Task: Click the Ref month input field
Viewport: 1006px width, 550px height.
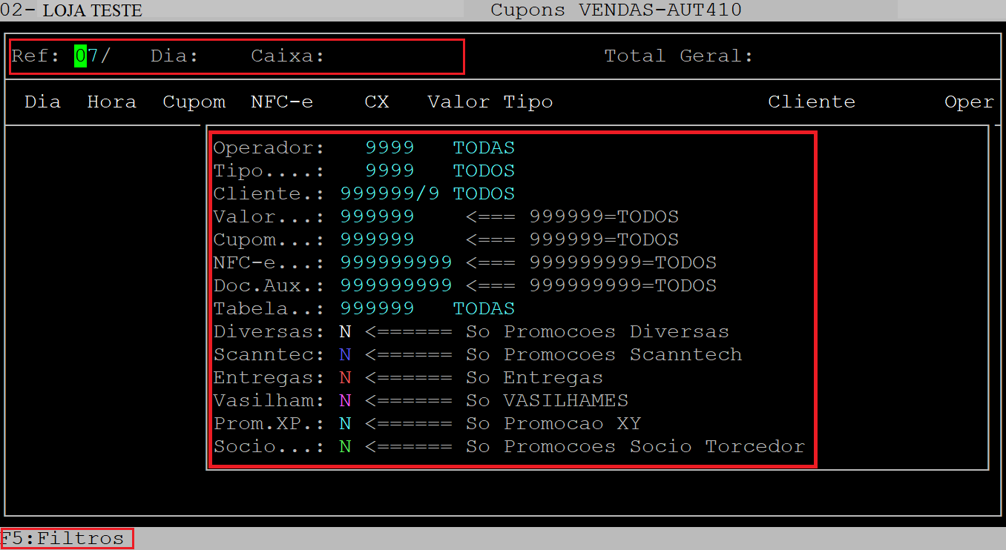Action: point(86,56)
